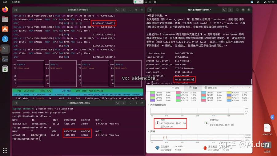277x156 pixels.
Task: Open the clock calendar at 11:57
Action: [148, 2]
